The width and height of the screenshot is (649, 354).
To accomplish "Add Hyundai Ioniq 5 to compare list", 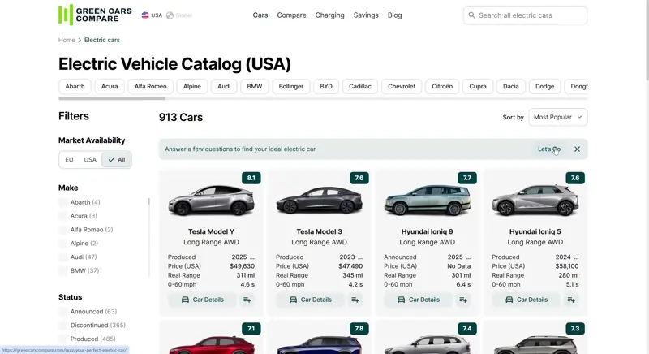I will pyautogui.click(x=571, y=300).
